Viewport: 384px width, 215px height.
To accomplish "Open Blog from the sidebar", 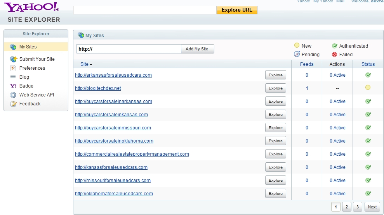I will (24, 77).
